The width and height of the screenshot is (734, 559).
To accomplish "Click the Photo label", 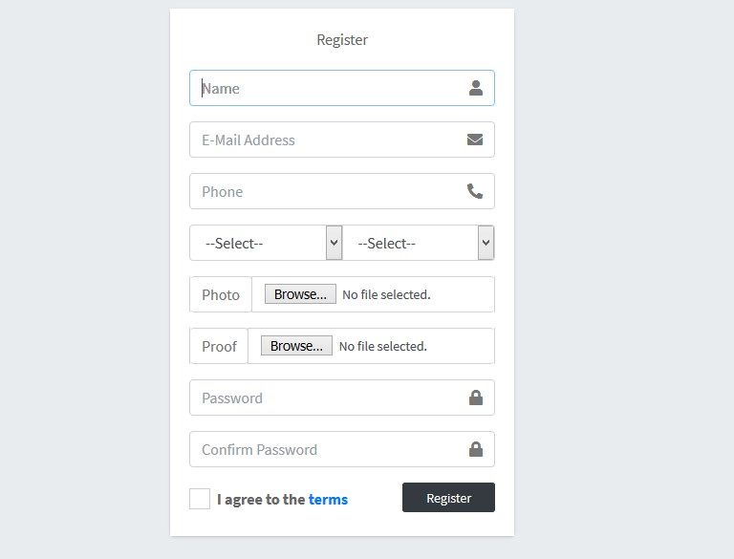I will click(x=221, y=294).
